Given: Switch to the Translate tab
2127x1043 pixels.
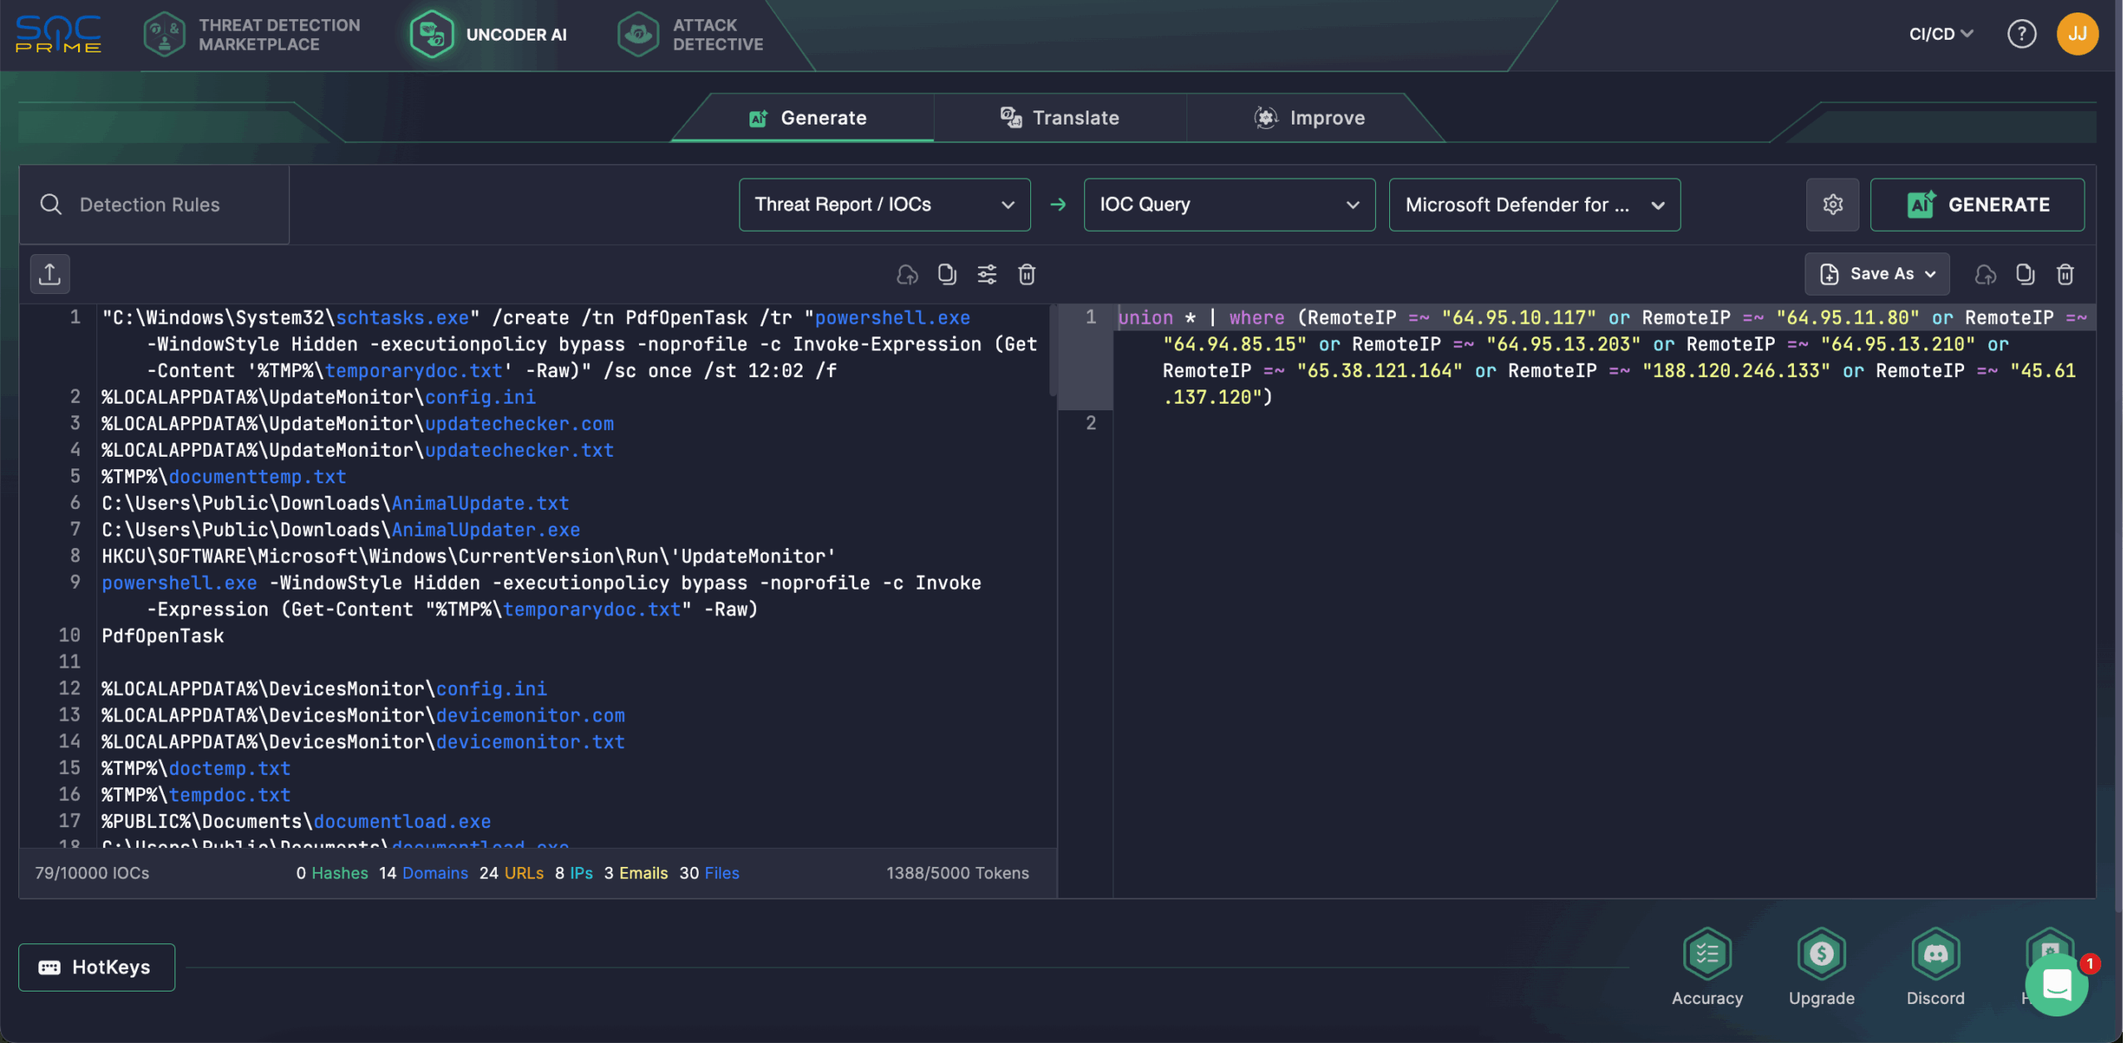Looking at the screenshot, I should pyautogui.click(x=1059, y=118).
